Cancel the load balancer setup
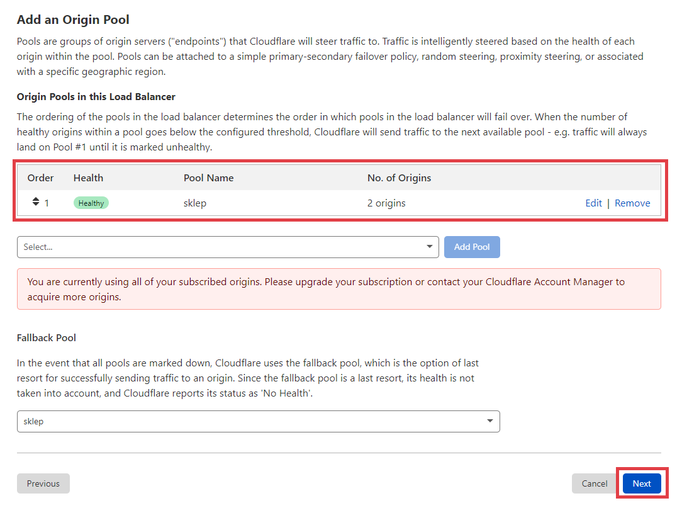Image resolution: width=682 pixels, height=508 pixels. click(x=595, y=483)
